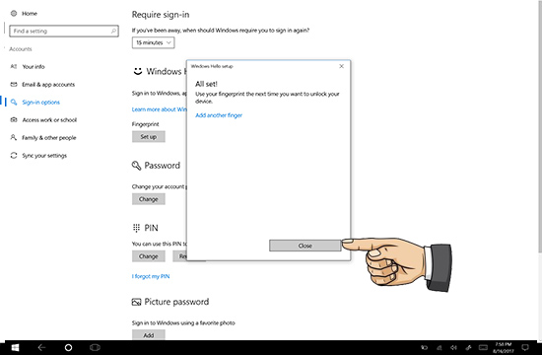Click the Find a setting search box
The width and height of the screenshot is (542, 355).
[x=64, y=32]
